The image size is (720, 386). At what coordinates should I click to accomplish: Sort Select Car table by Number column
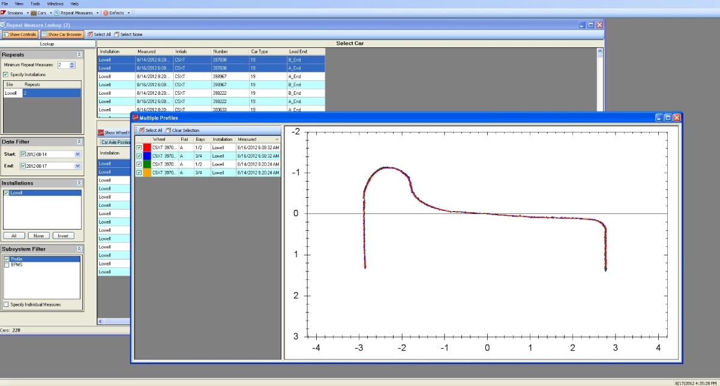tap(230, 52)
